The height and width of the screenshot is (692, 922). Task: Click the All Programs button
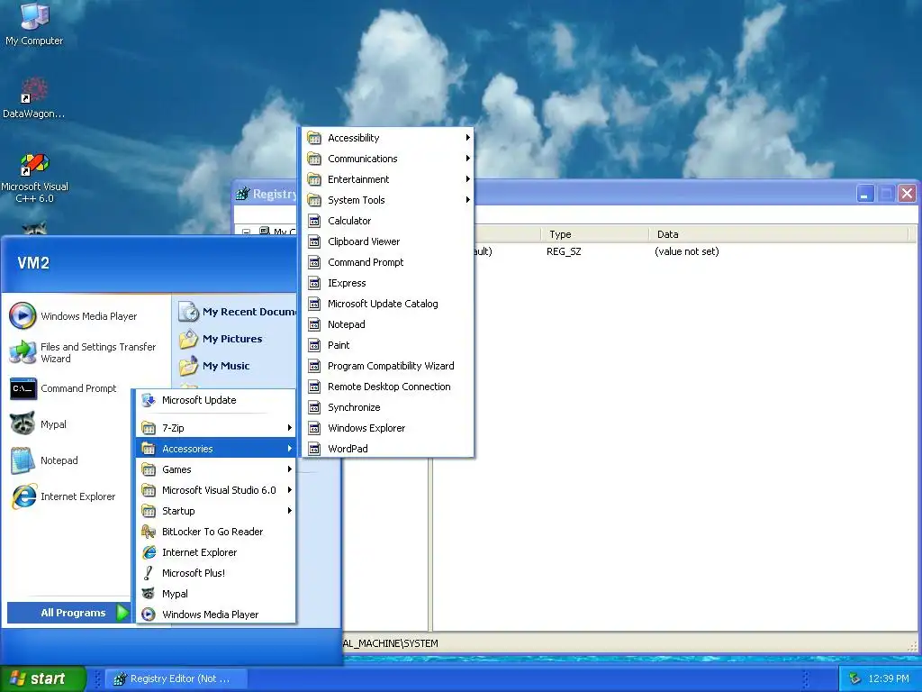click(x=69, y=613)
